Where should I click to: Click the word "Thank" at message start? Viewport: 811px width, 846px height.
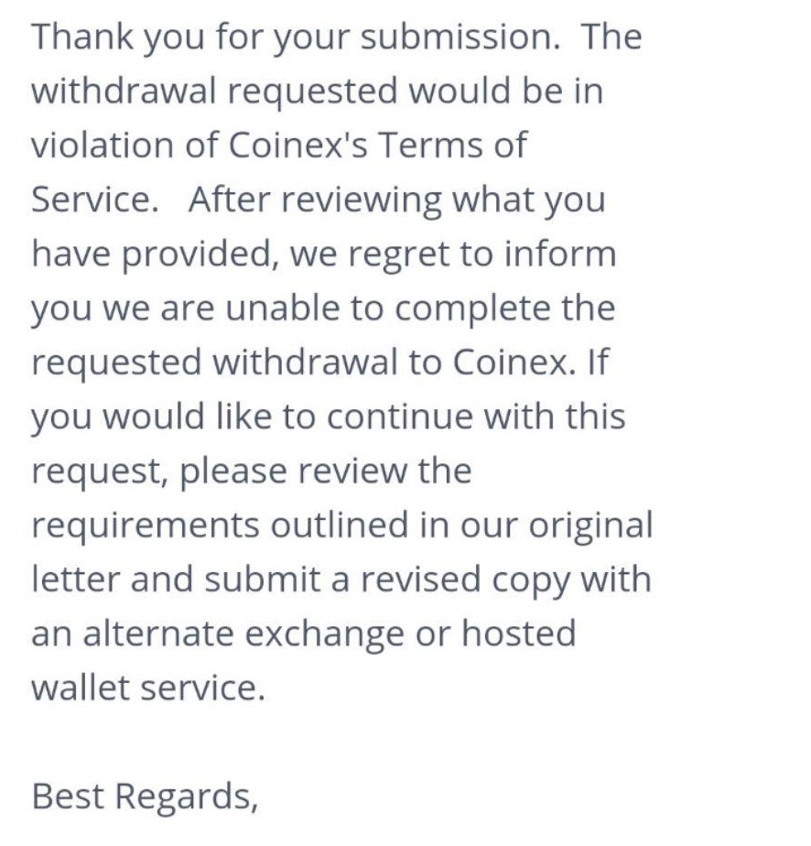pyautogui.click(x=82, y=37)
